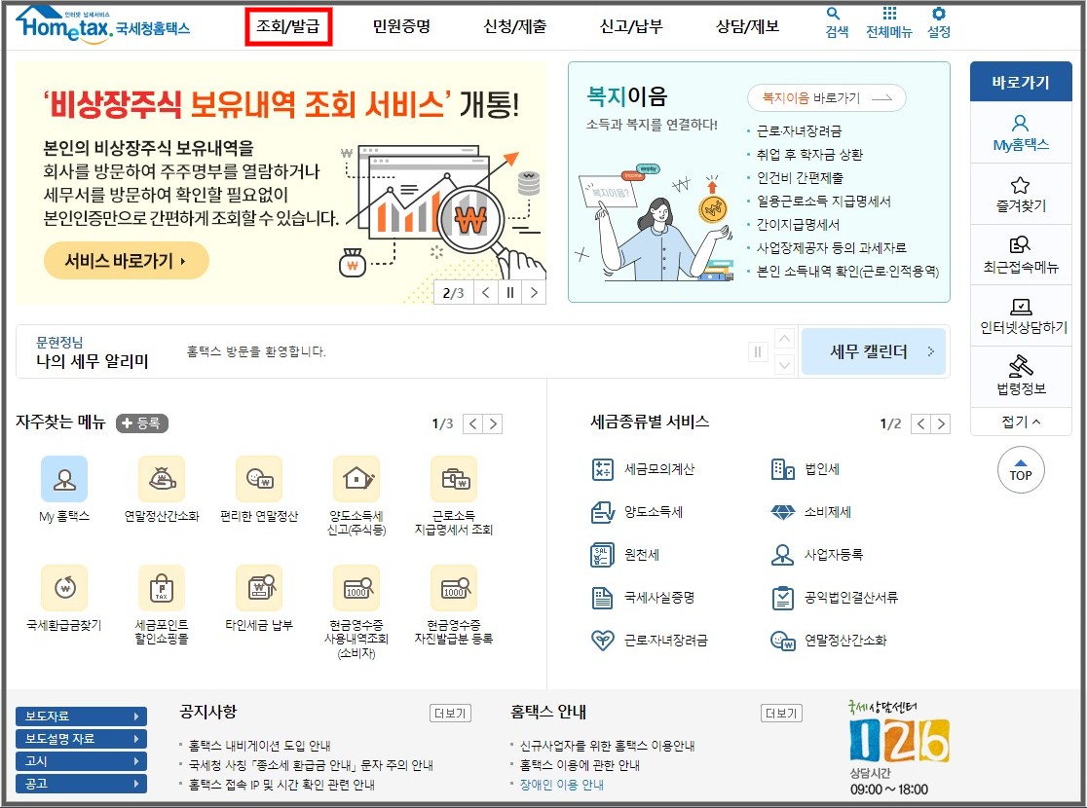Open 법인세 in 세금종류별 서비스
1087x808 pixels.
[806, 469]
